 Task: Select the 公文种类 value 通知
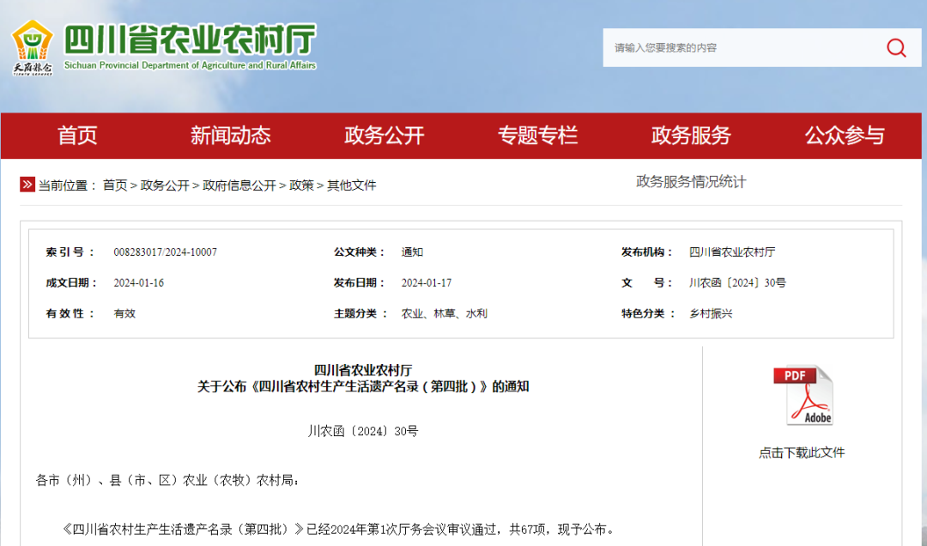412,252
